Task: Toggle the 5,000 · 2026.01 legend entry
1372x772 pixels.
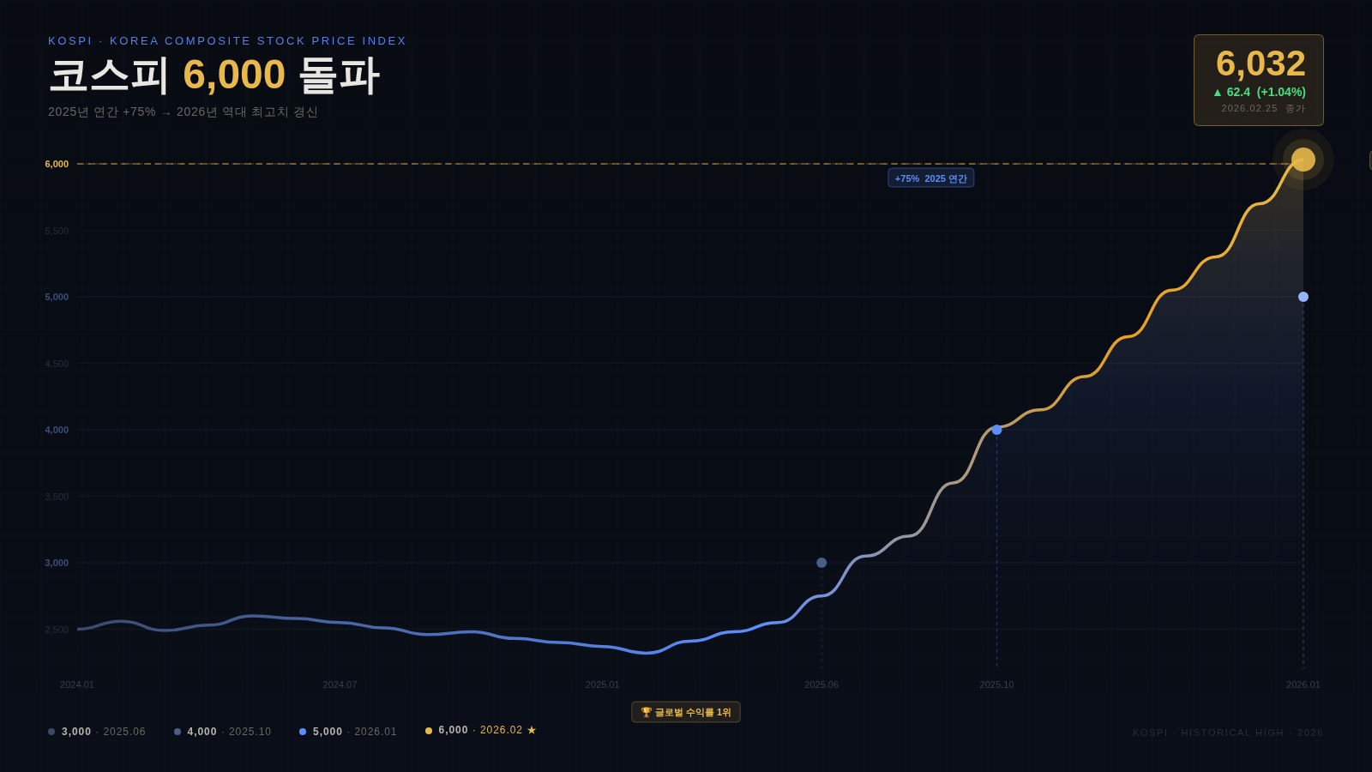Action: click(x=348, y=732)
